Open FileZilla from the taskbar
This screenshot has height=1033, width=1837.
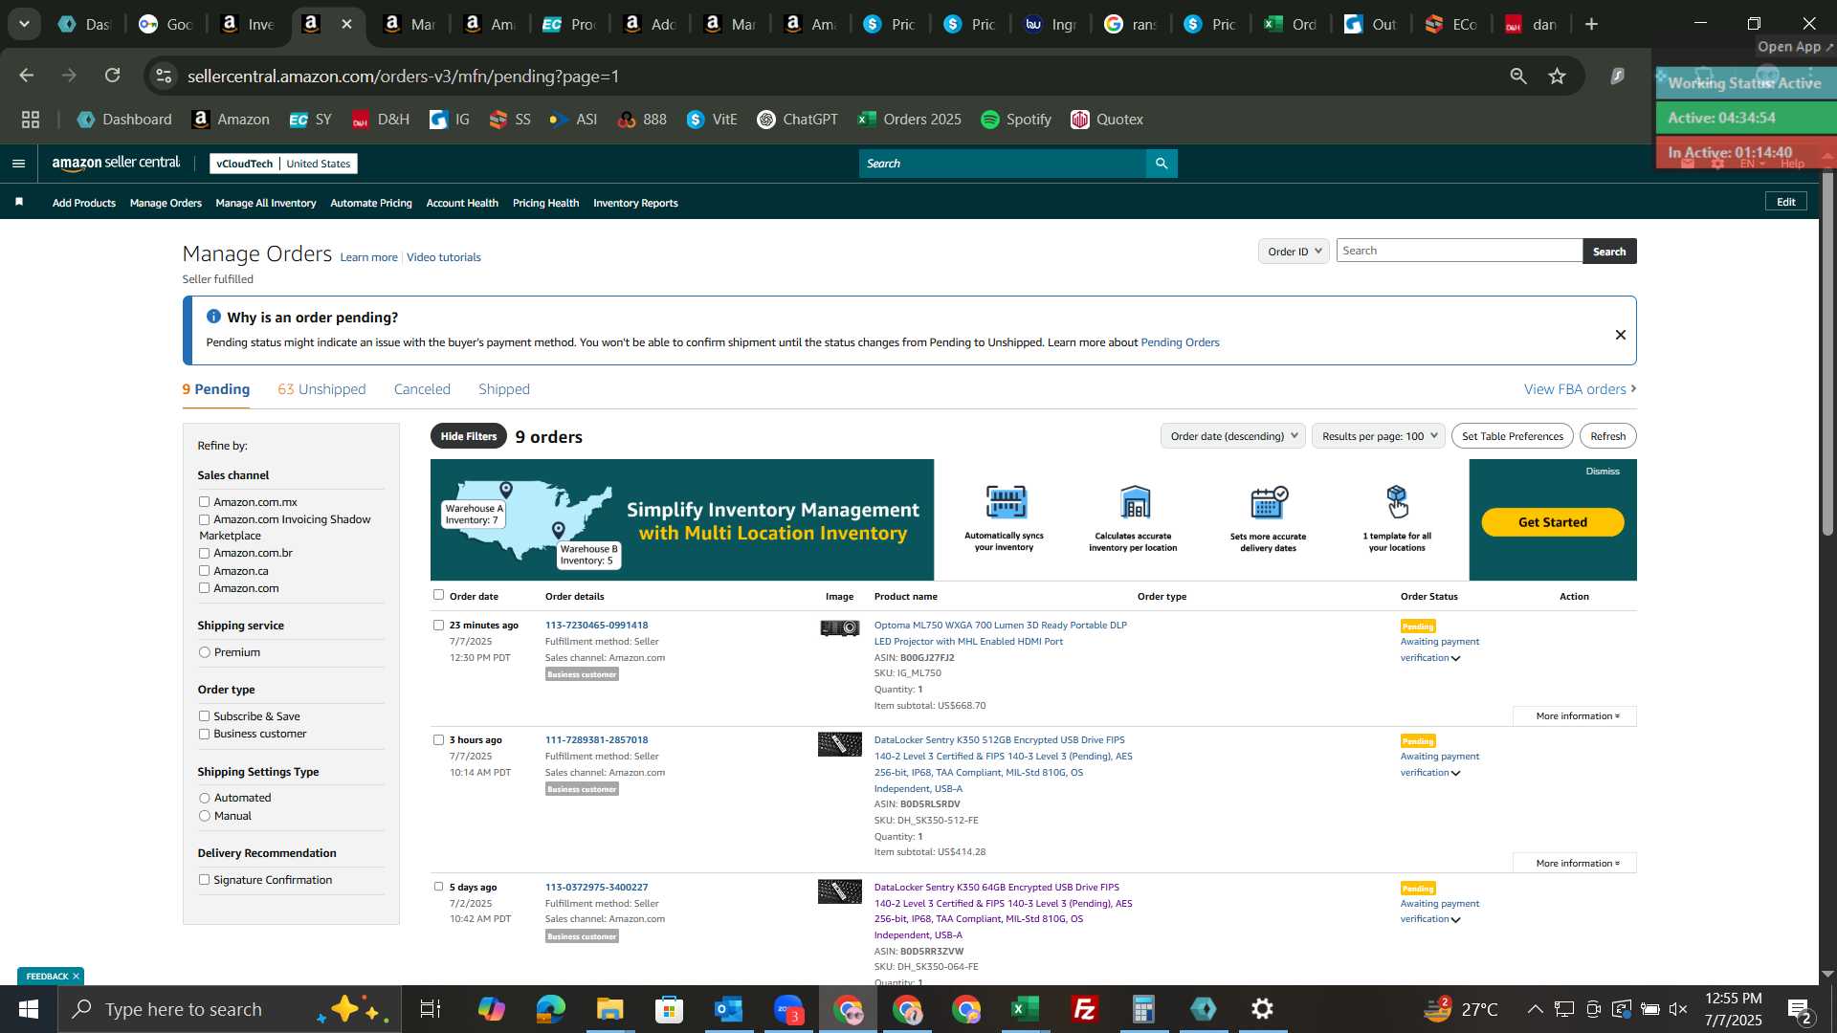(1085, 1009)
